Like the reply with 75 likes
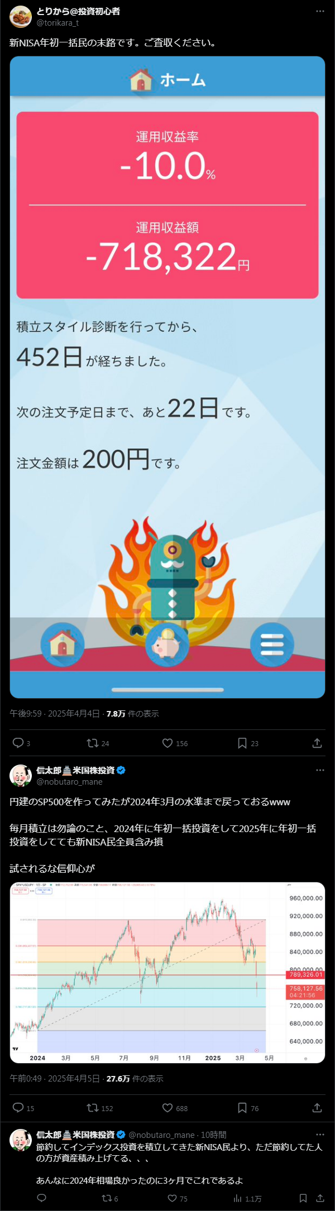The width and height of the screenshot is (335, 1211). (178, 1198)
